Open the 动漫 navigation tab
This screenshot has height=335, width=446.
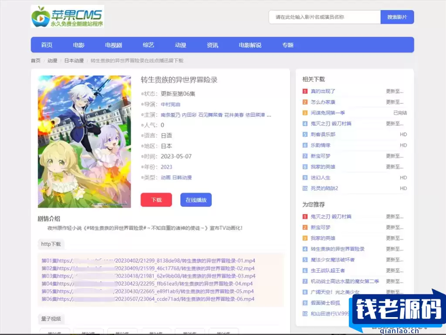click(x=180, y=45)
